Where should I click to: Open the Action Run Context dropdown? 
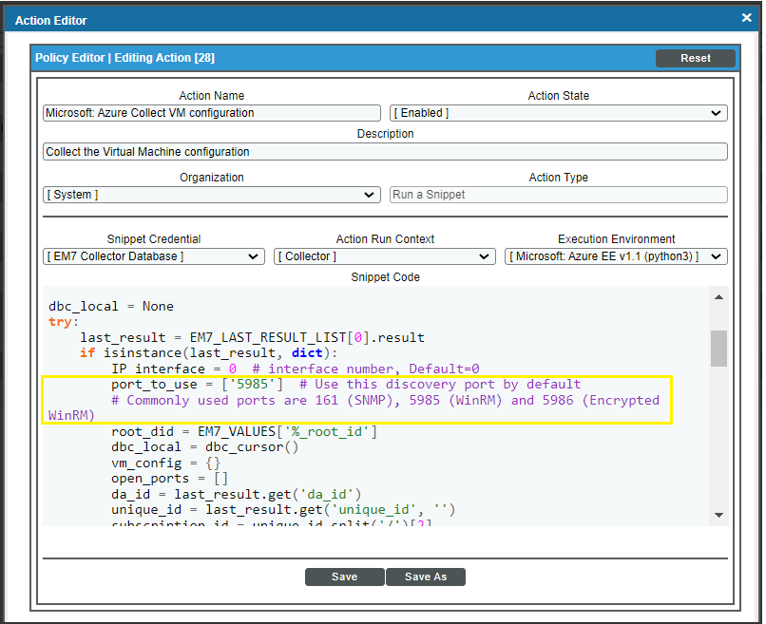(x=385, y=256)
